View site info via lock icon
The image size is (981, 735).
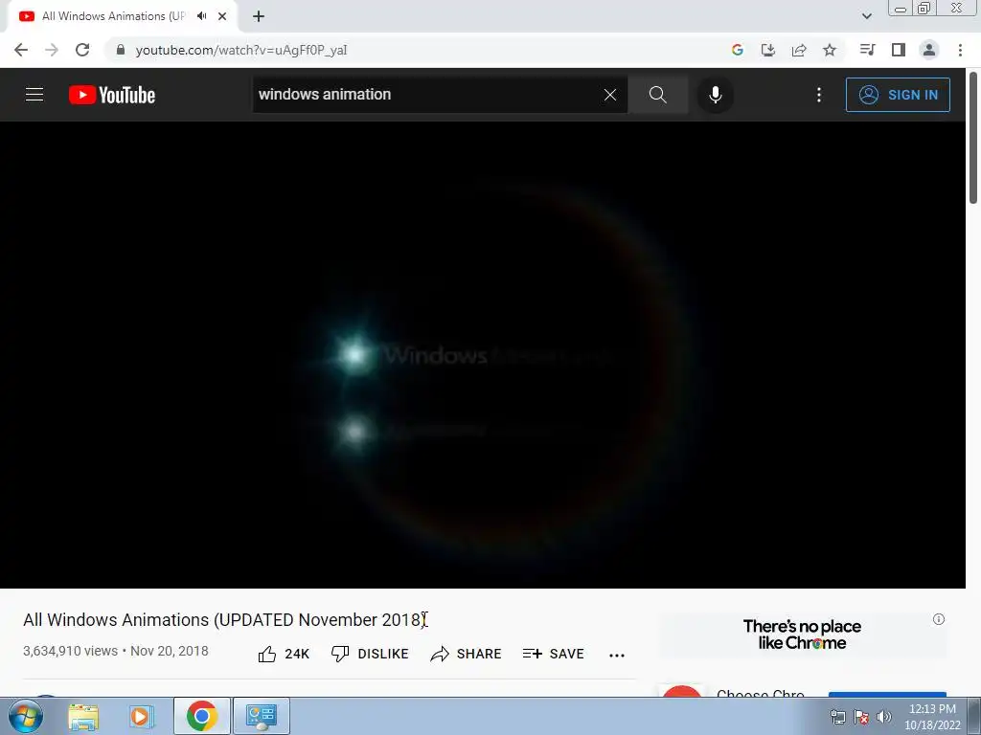121,50
